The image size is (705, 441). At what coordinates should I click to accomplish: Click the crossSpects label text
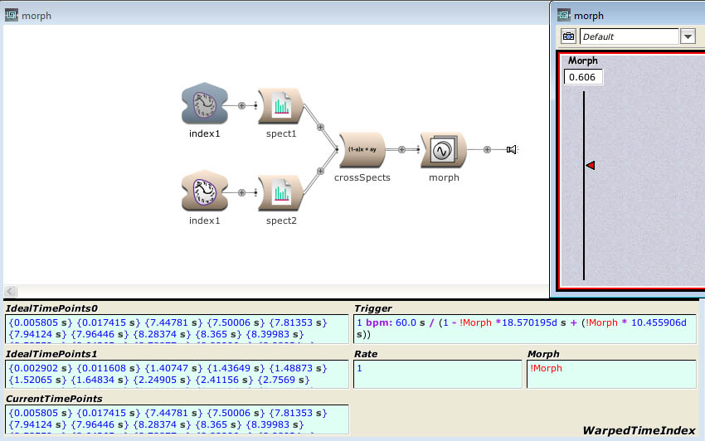362,177
